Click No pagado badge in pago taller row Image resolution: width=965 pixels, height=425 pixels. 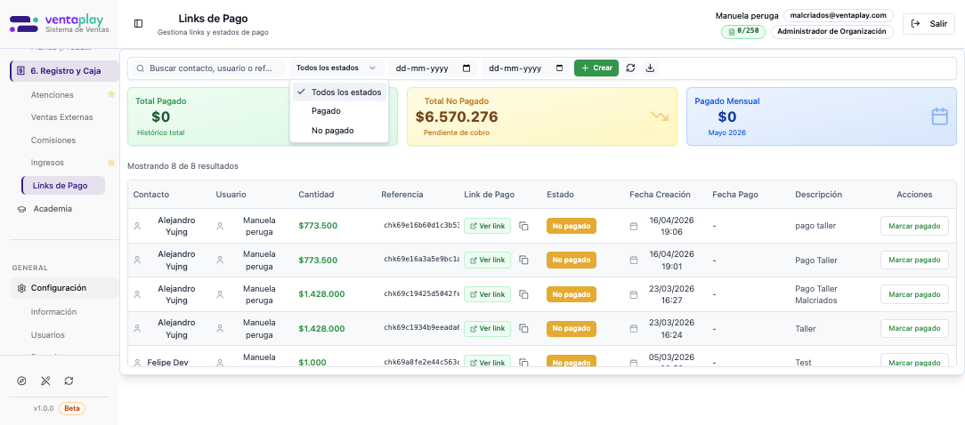pos(572,227)
